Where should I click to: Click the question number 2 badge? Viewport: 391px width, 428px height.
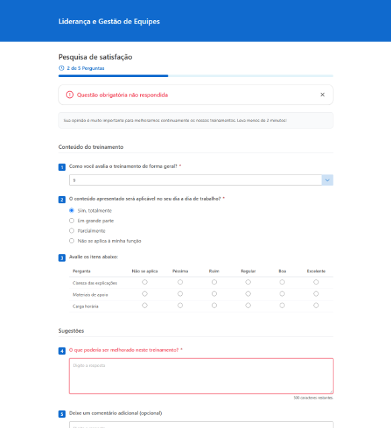point(62,199)
